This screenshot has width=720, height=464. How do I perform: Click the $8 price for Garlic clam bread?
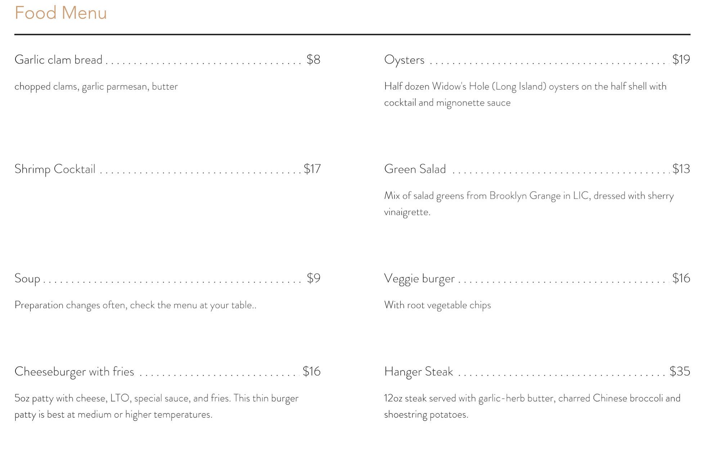coord(313,60)
